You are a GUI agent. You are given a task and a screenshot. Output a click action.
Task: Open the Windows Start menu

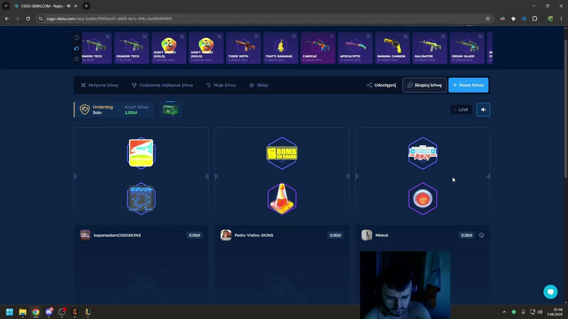click(x=9, y=312)
